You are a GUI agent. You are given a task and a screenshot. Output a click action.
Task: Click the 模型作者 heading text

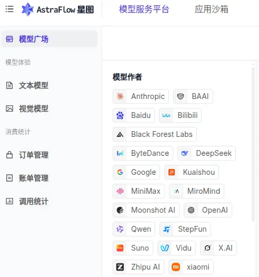coord(127,77)
